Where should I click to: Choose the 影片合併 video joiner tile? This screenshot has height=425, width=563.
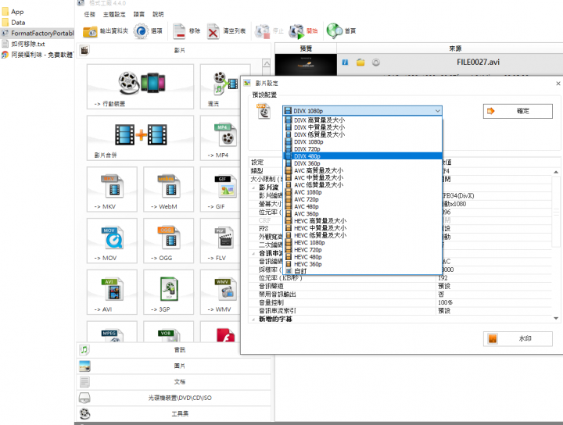pyautogui.click(x=141, y=138)
